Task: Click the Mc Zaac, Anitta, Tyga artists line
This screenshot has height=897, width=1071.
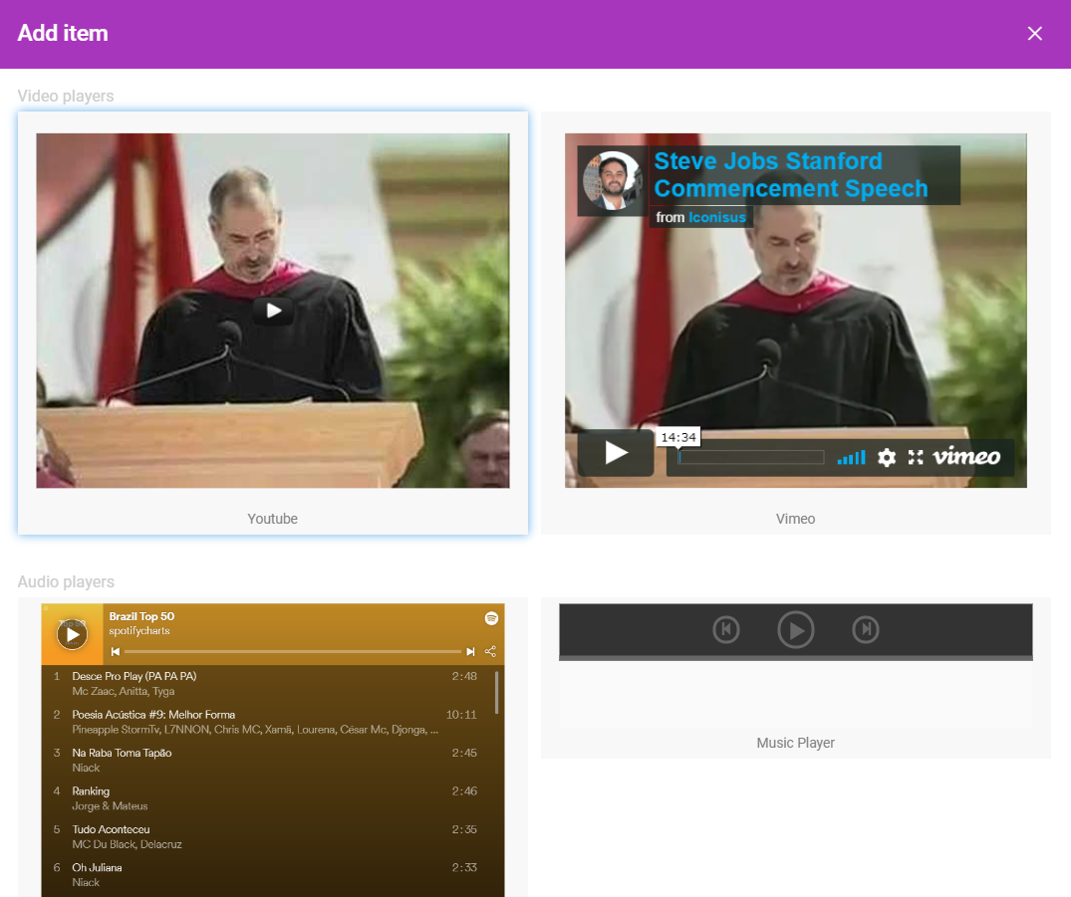Action: pos(124,692)
